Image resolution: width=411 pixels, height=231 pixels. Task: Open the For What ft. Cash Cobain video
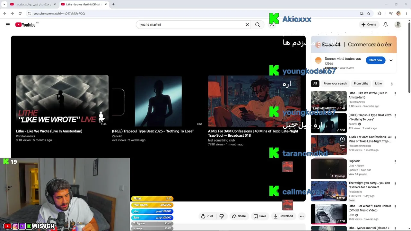point(329,214)
